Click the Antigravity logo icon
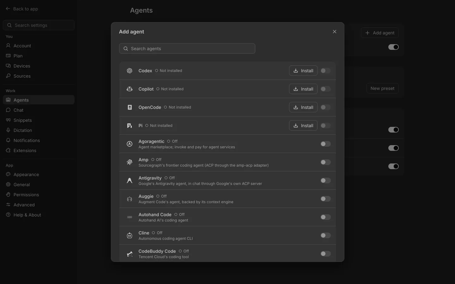This screenshot has height=284, width=455. [x=130, y=180]
